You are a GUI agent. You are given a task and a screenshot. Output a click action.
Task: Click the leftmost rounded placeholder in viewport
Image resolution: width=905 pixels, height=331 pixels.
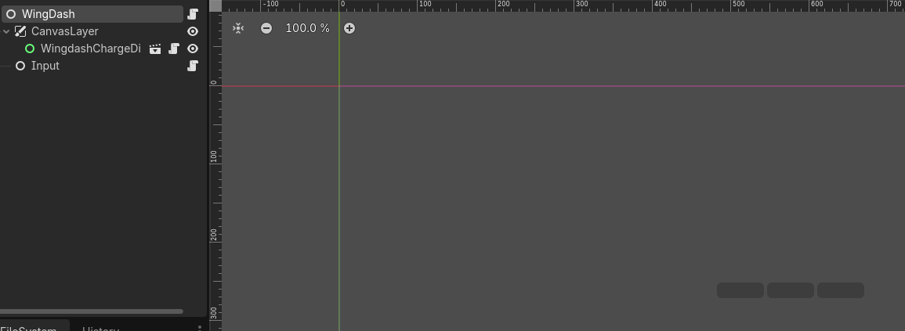click(x=740, y=290)
